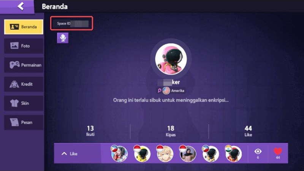
Task: Click the Kredit star icon
Action: (x=14, y=84)
